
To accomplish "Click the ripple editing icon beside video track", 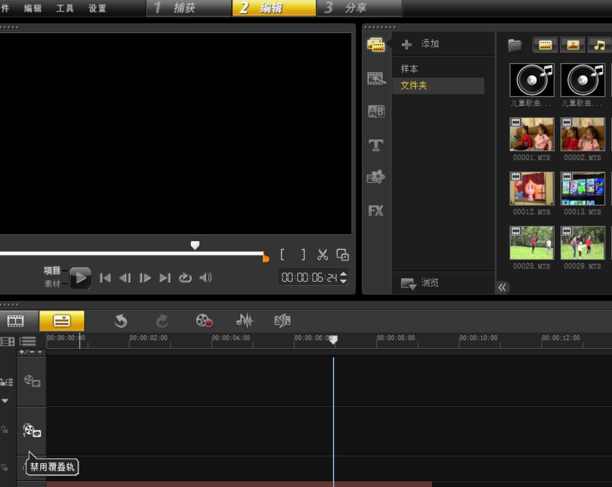I will tap(7, 382).
